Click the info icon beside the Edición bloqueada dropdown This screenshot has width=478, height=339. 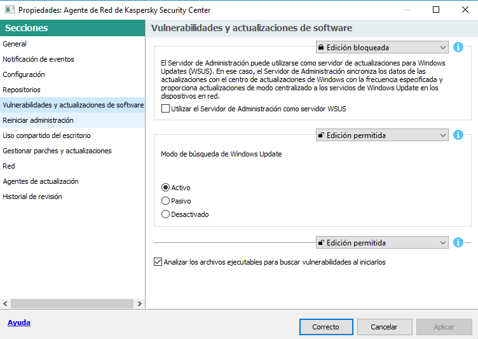458,47
